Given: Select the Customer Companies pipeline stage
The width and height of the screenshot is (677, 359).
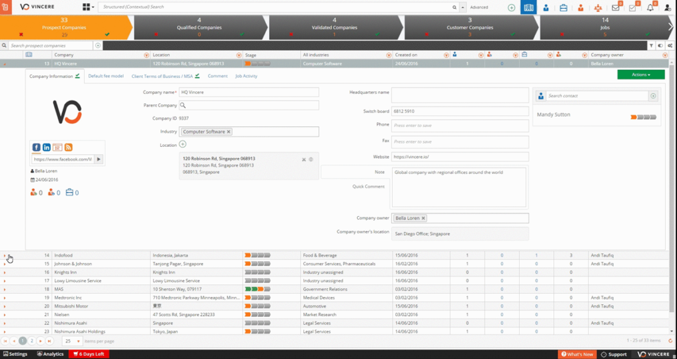Looking at the screenshot, I should (x=470, y=27).
